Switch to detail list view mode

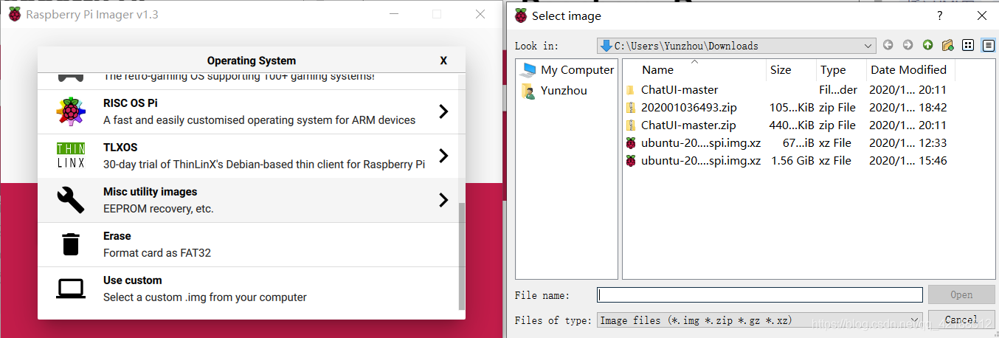989,45
